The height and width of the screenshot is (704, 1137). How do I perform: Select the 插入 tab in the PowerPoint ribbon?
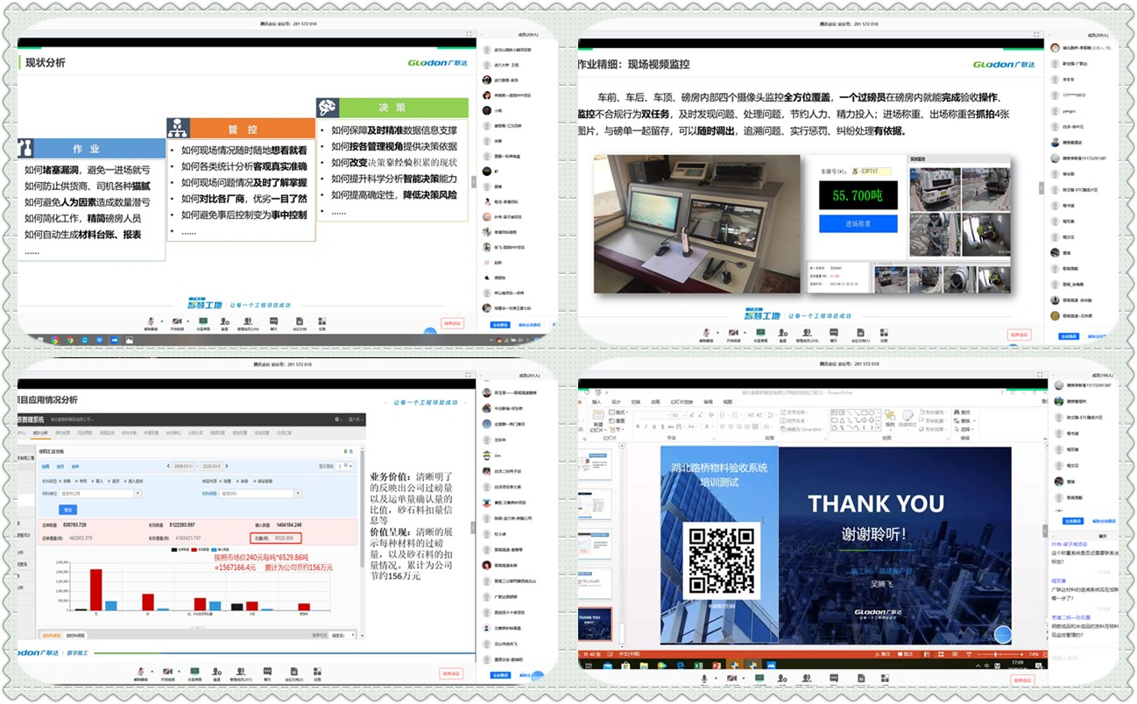click(x=597, y=401)
